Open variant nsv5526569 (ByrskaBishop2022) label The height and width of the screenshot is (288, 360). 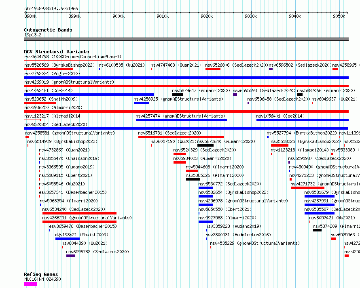coord(59,65)
